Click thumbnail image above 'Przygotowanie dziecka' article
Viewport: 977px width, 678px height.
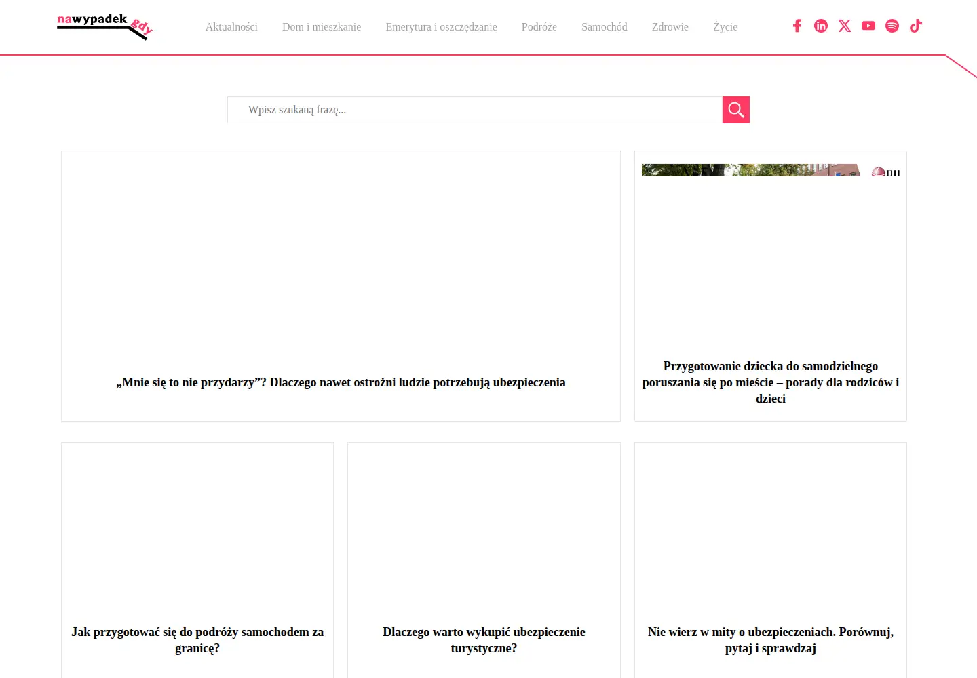(x=771, y=170)
